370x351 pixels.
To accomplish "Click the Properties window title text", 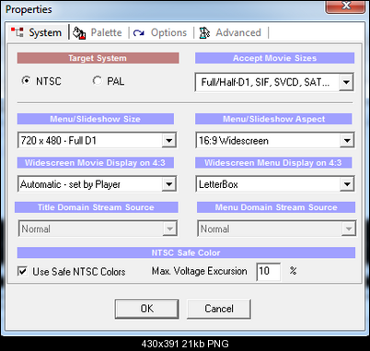I will (x=29, y=9).
